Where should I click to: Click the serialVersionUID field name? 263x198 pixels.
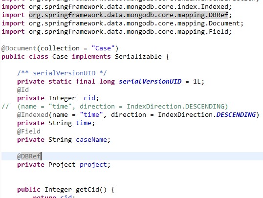tap(150, 82)
